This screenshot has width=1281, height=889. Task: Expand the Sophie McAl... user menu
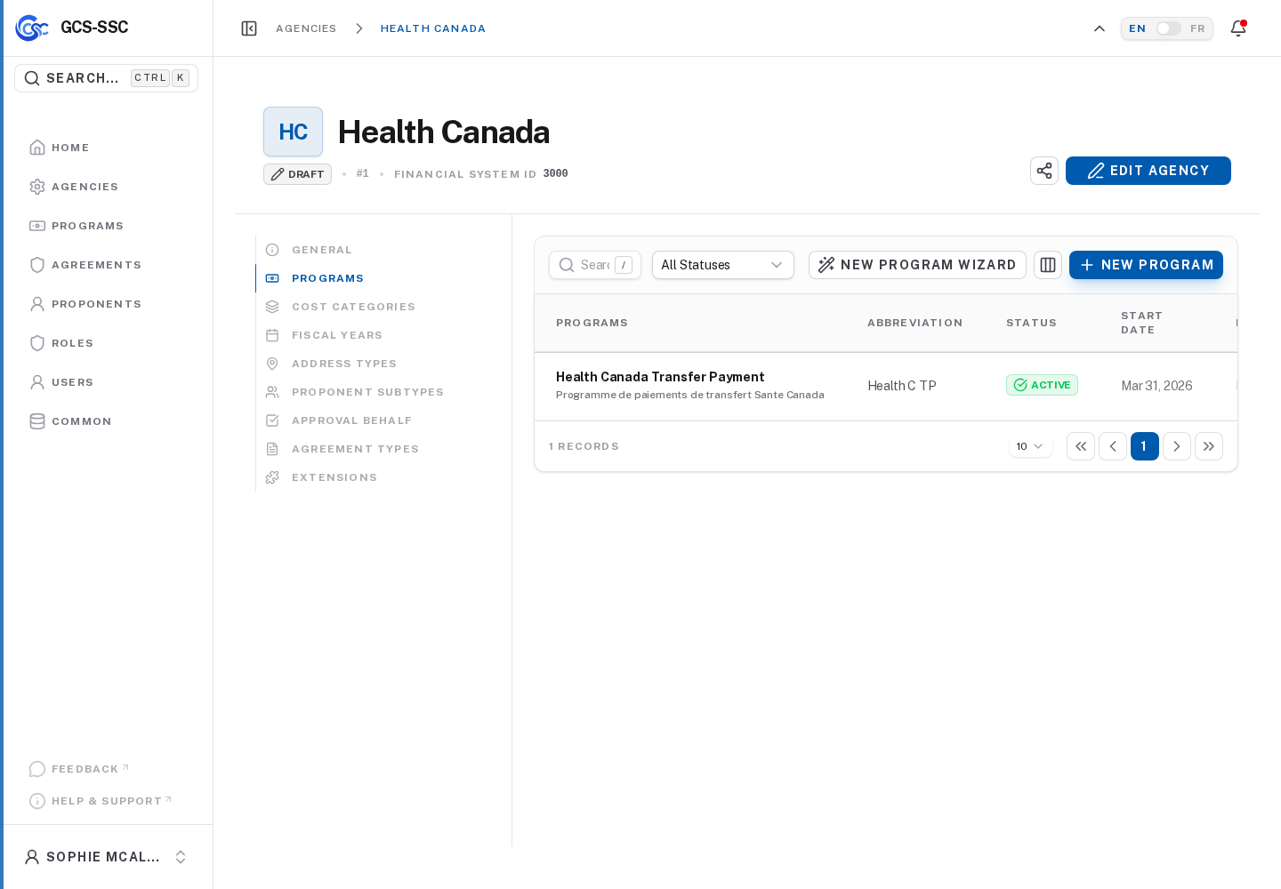coord(107,857)
